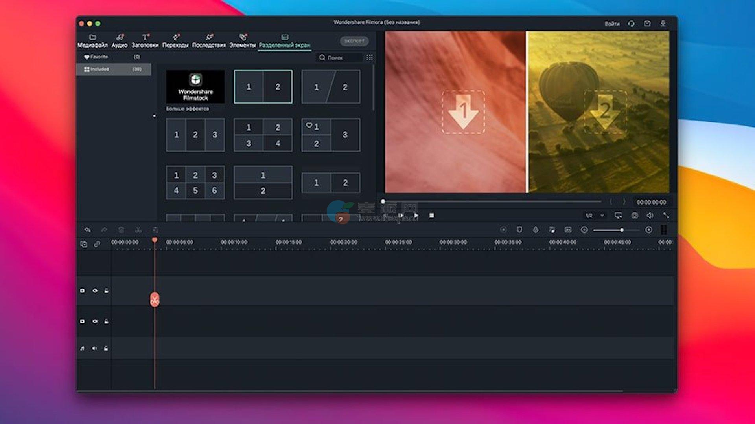Click the экспорт button

(354, 41)
